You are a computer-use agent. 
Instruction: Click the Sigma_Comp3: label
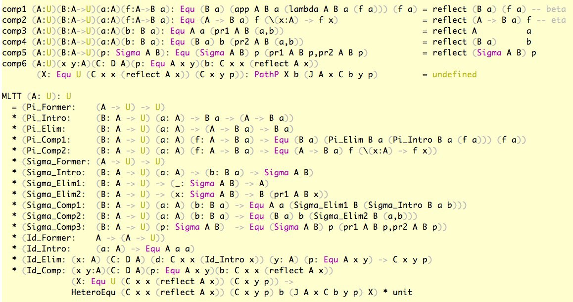[56, 227]
